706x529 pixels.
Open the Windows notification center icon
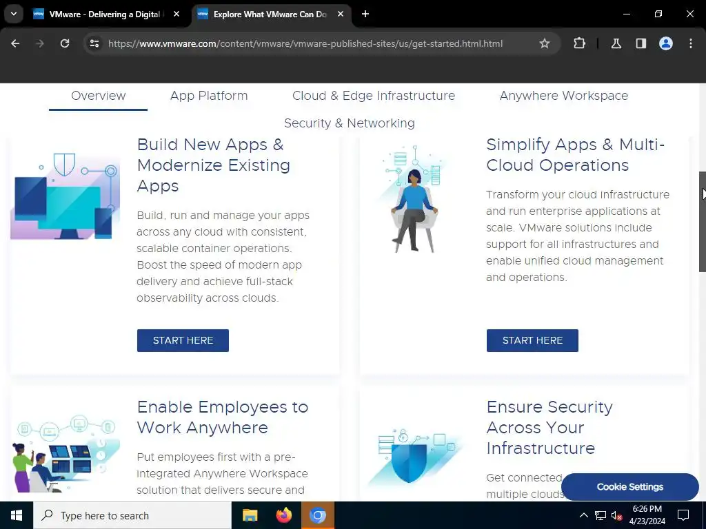683,515
